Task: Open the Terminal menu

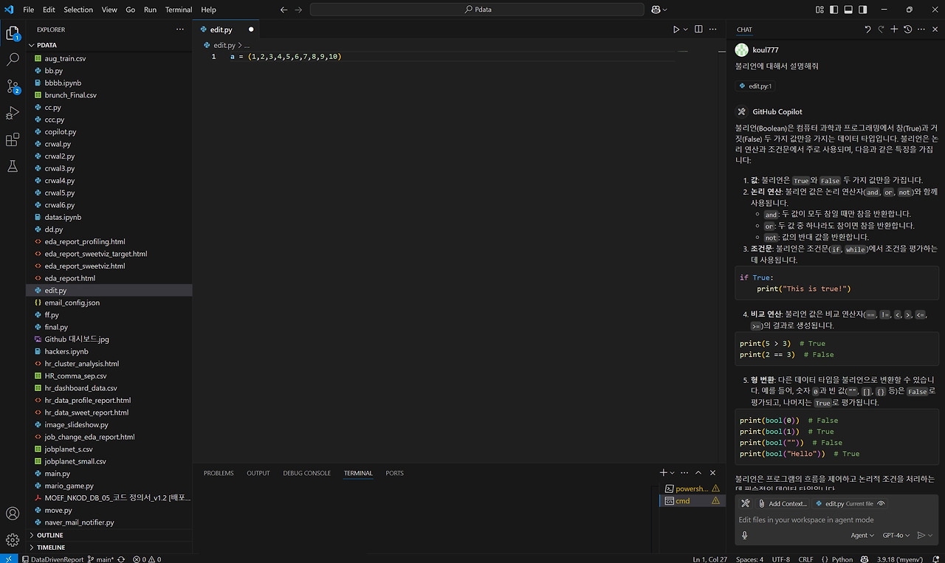Action: (x=178, y=10)
